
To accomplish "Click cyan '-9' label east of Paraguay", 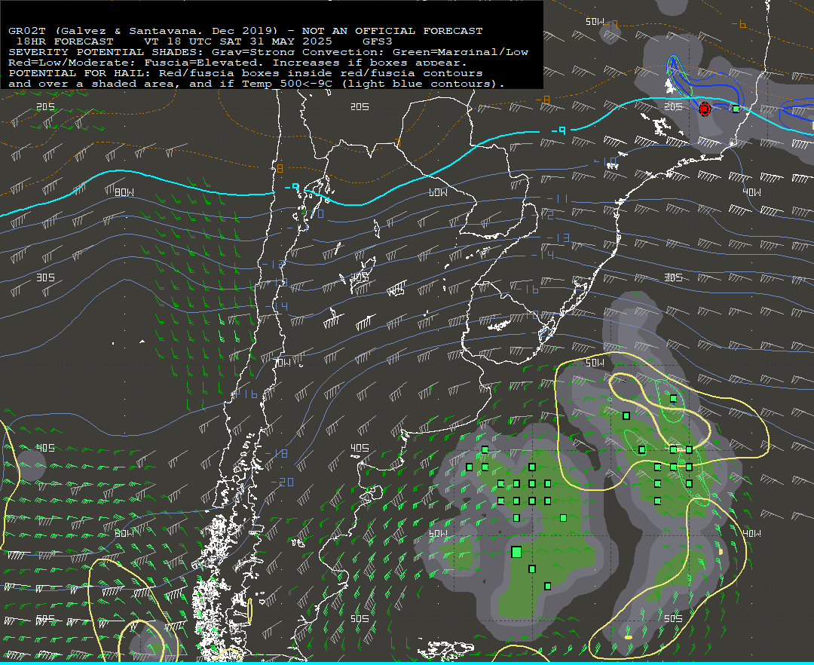I will click(x=558, y=130).
